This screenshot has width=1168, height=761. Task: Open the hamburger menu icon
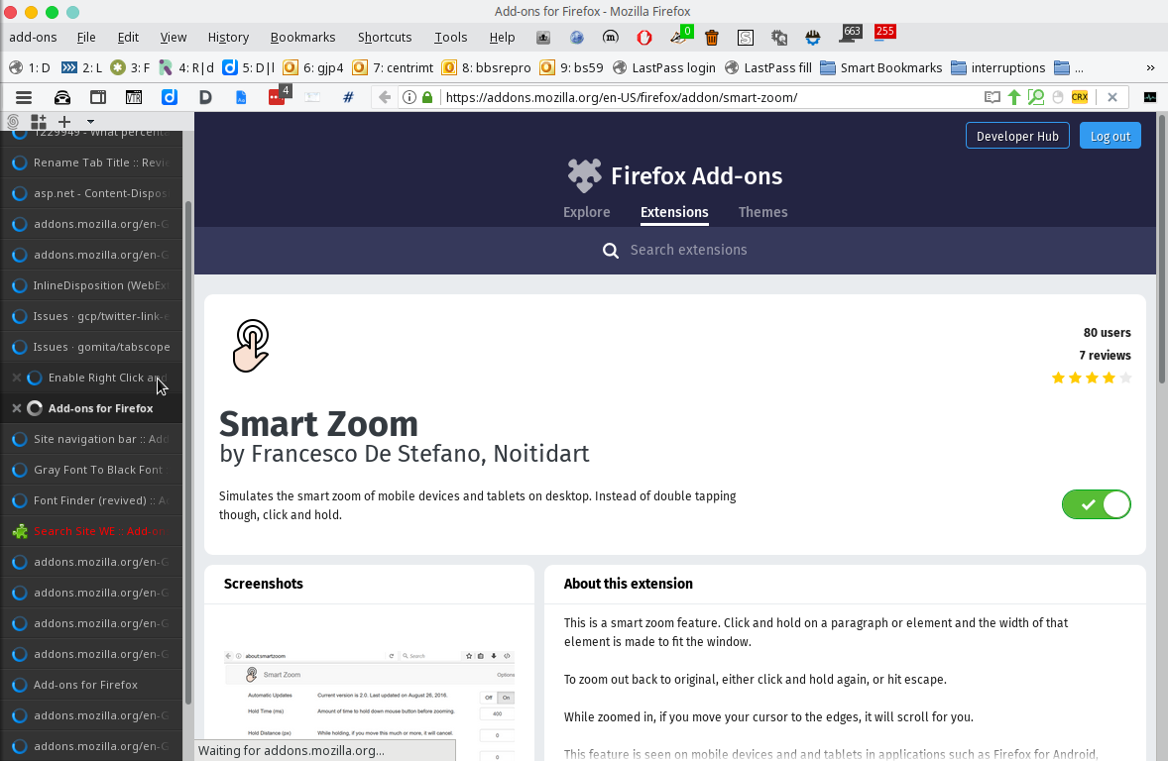24,97
